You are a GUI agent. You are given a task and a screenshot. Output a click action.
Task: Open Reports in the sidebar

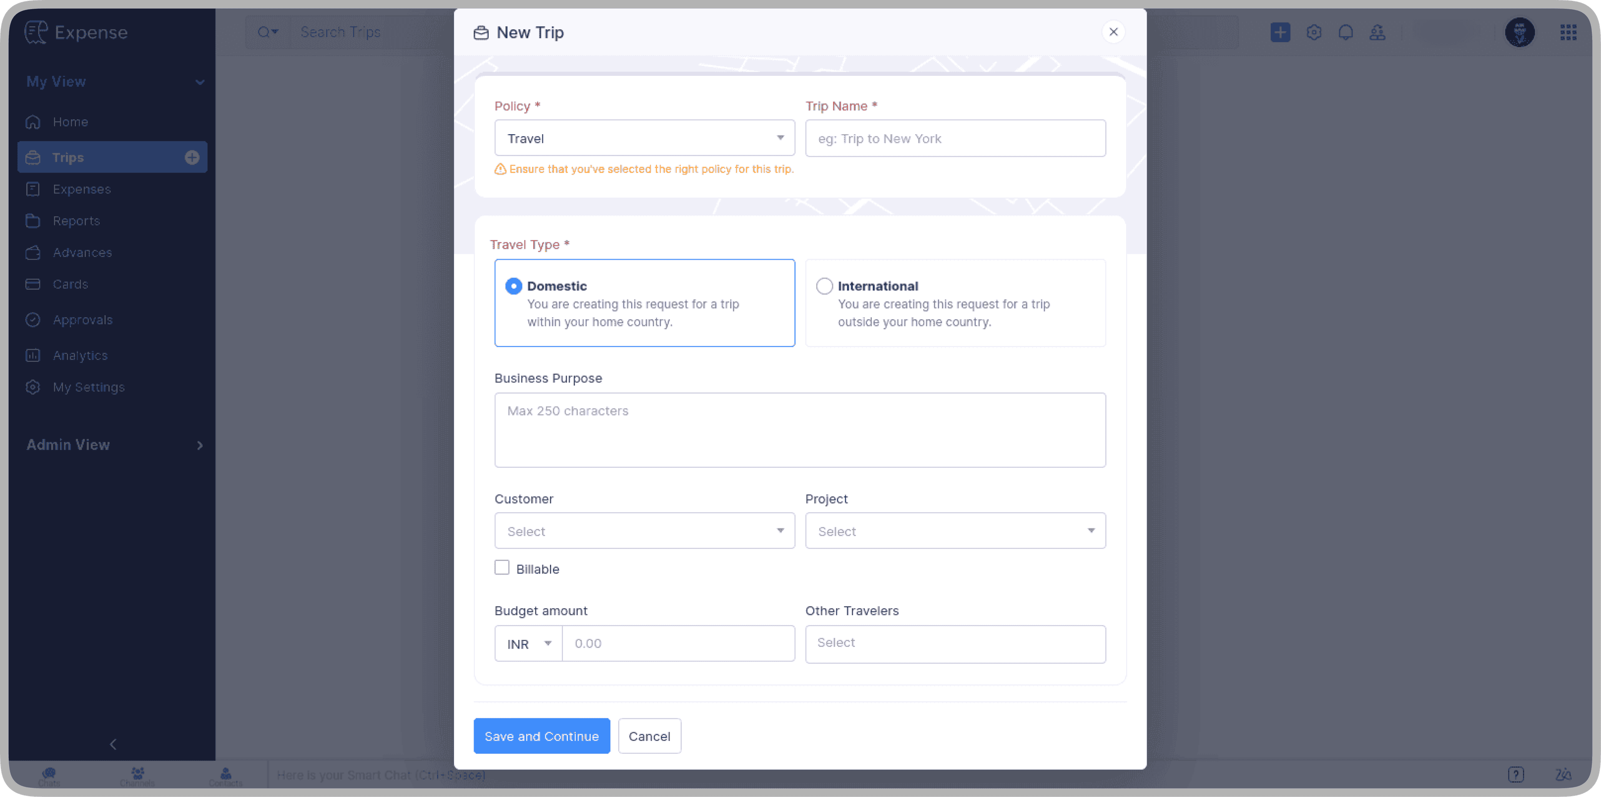coord(112,221)
